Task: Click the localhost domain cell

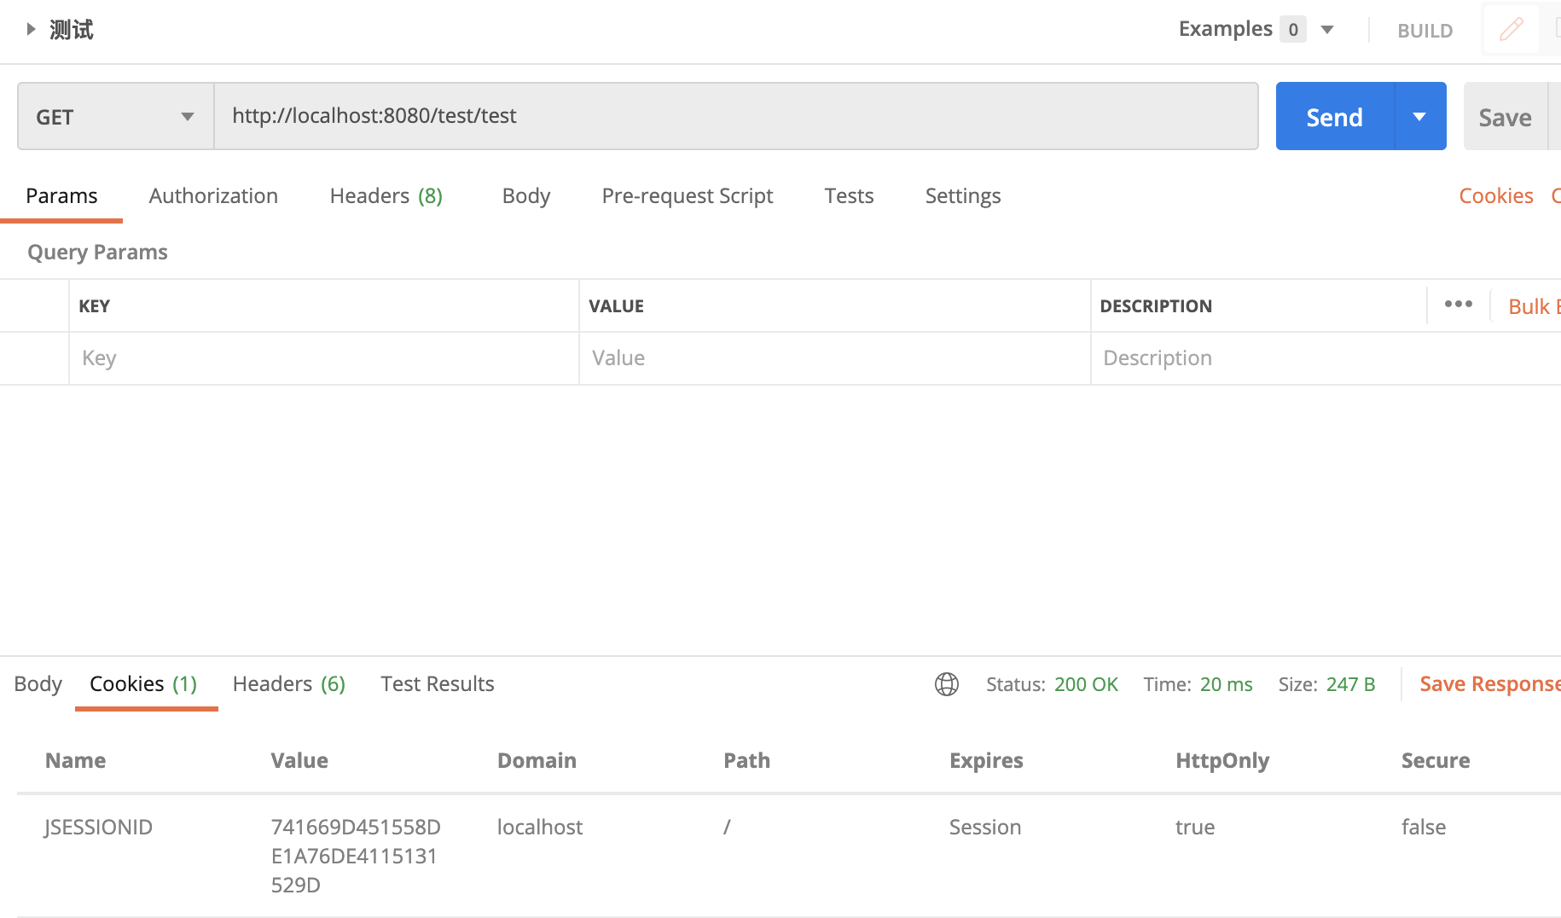Action: (x=540, y=828)
